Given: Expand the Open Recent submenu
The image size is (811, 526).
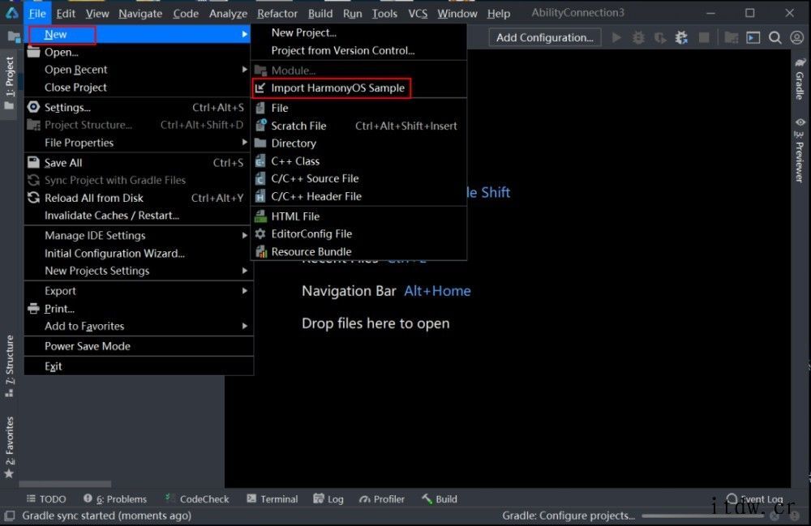Looking at the screenshot, I should coord(139,70).
